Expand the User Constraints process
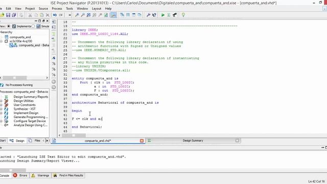Viewport: 327px width, 184px height. [1, 105]
